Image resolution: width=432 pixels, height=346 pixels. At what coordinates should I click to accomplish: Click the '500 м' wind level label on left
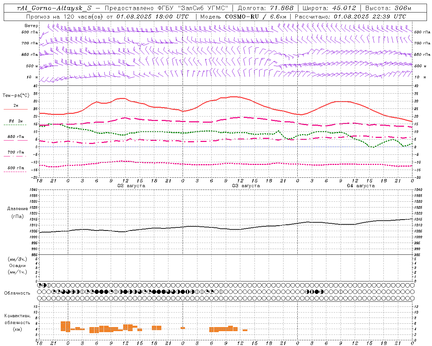coord(32,66)
